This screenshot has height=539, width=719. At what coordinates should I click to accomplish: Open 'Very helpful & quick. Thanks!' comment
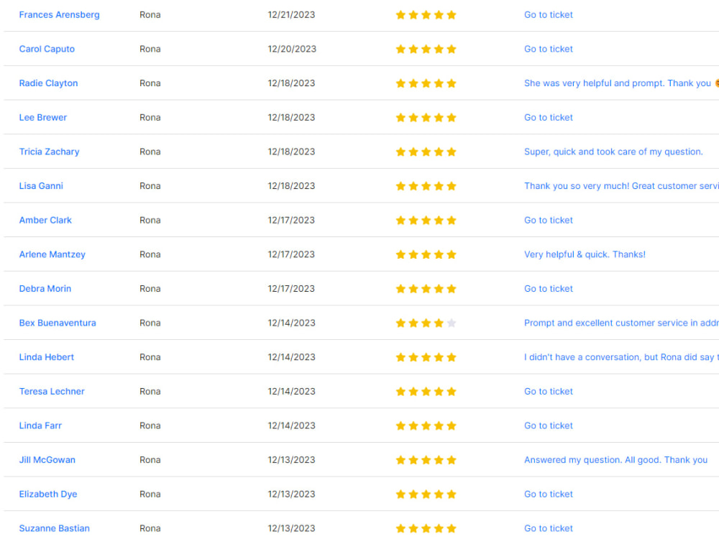585,254
